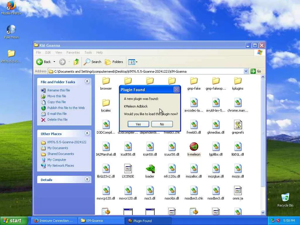The width and height of the screenshot is (300, 225).
Task: Expand the Address bar dropdown
Action: click(x=246, y=71)
